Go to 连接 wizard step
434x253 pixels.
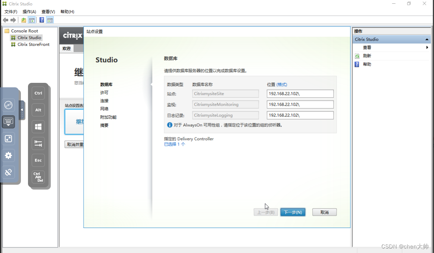tap(104, 101)
